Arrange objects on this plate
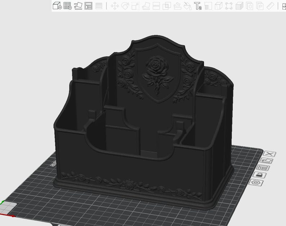 tap(263, 168)
